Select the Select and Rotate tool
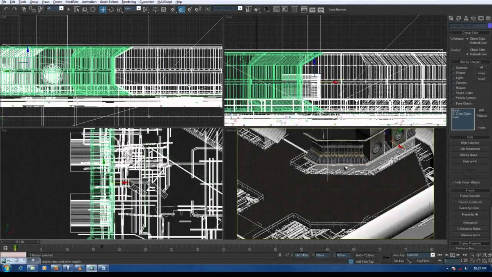 [x=111, y=9]
